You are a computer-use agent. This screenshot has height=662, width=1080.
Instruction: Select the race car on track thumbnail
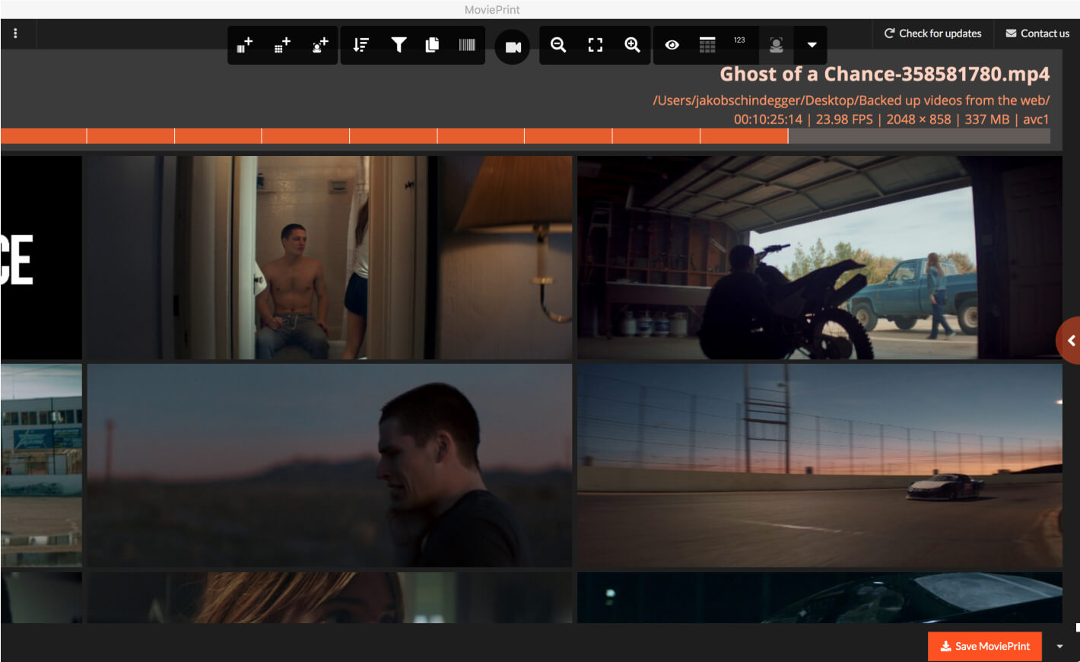820,465
